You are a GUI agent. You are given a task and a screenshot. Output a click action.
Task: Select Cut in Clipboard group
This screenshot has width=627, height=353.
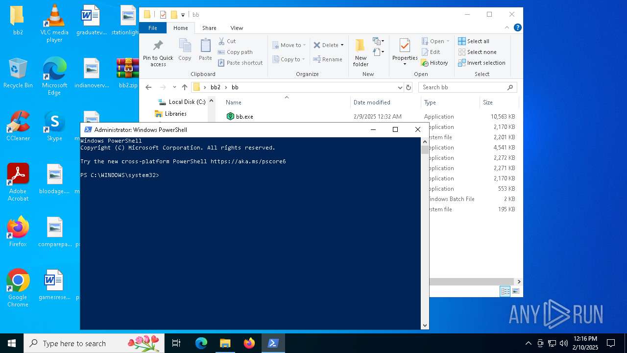coord(227,41)
